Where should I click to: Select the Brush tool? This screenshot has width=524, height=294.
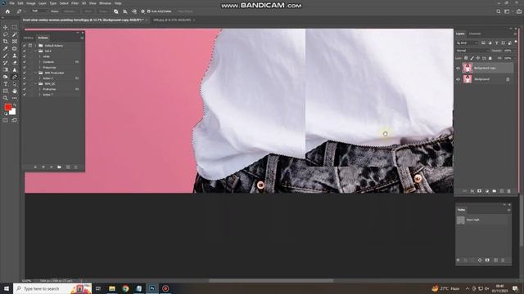coord(6,56)
